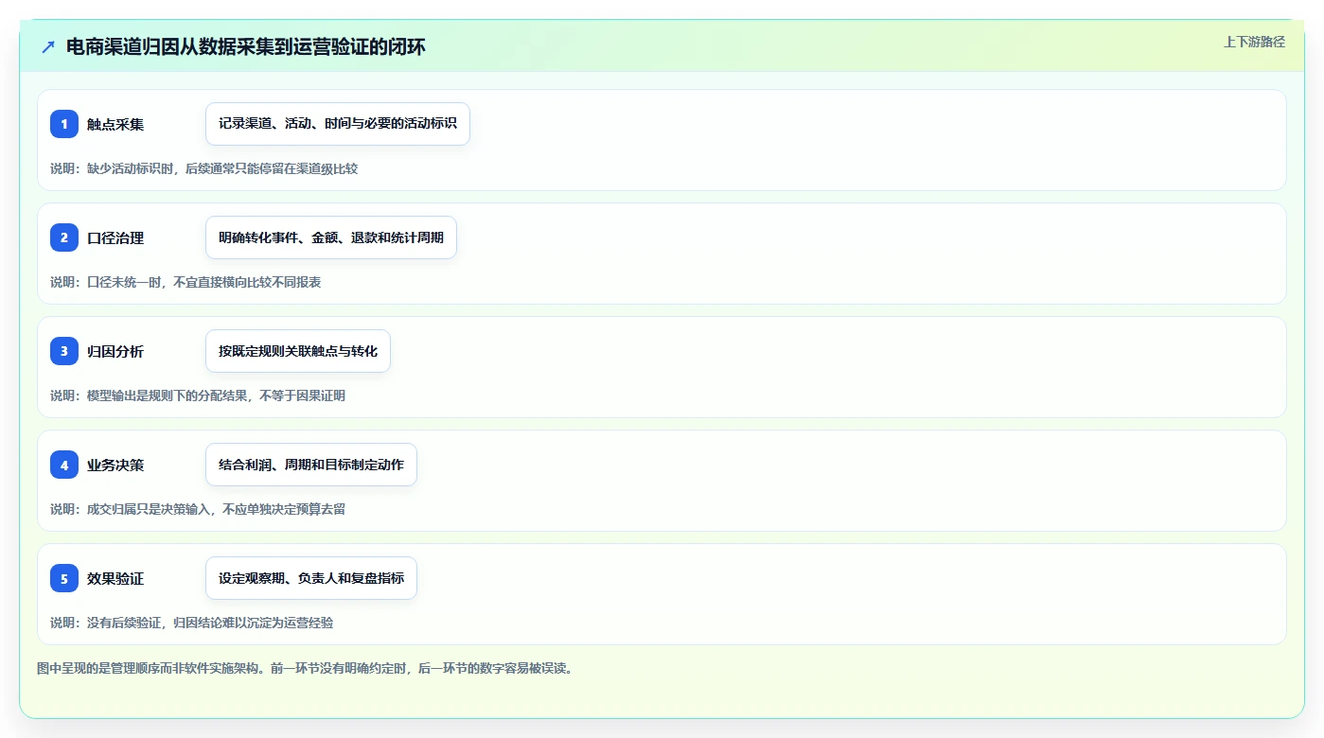Click step number badge 5
1324x738 pixels.
tap(64, 578)
